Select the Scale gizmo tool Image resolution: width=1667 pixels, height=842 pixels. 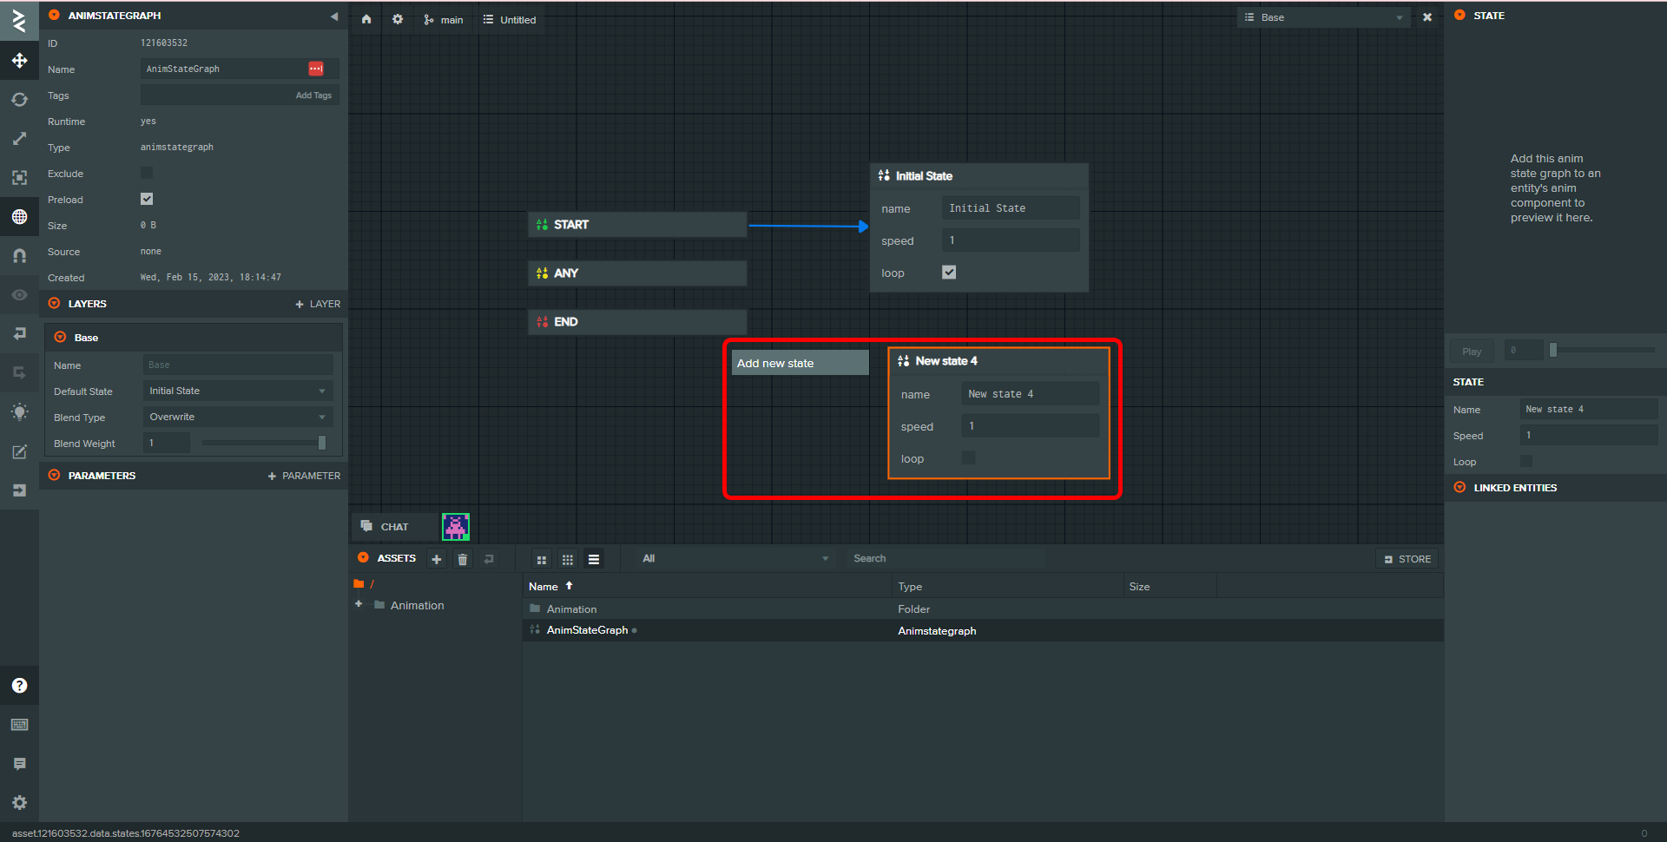(x=19, y=139)
